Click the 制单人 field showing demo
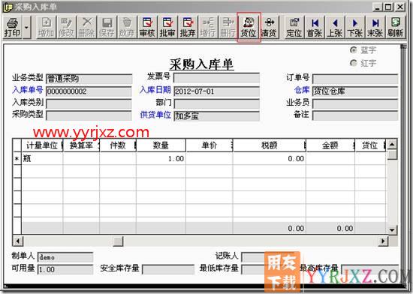413x294 pixels. coord(65,257)
